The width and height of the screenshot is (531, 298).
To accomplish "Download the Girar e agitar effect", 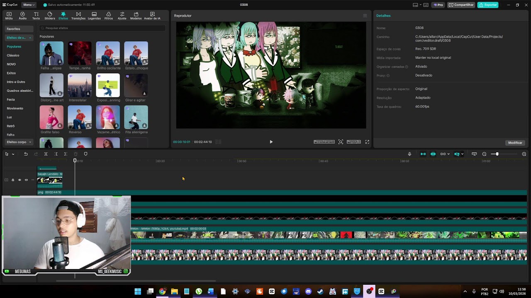I will tap(144, 94).
